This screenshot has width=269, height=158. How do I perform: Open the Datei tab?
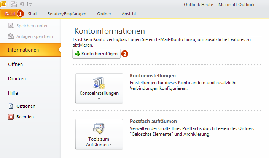(x=10, y=14)
